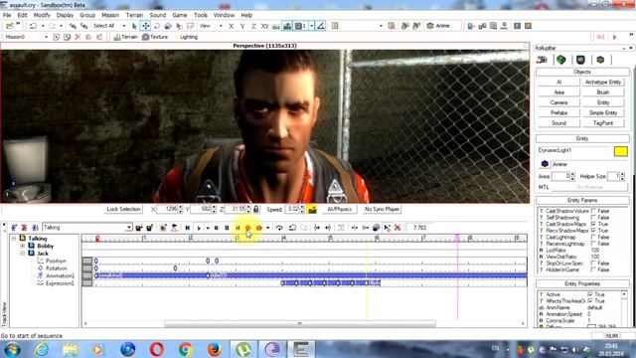
Task: Toggle HiddenInGame checkbox
Action: pyautogui.click(x=594, y=269)
